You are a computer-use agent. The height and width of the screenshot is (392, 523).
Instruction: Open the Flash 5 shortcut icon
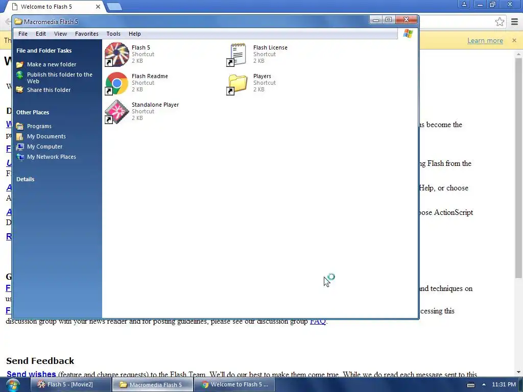(x=117, y=54)
